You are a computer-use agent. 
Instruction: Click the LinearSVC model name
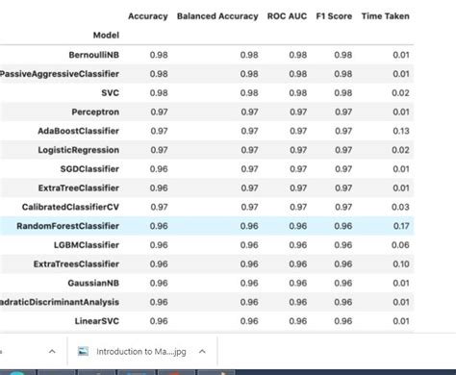click(x=97, y=321)
